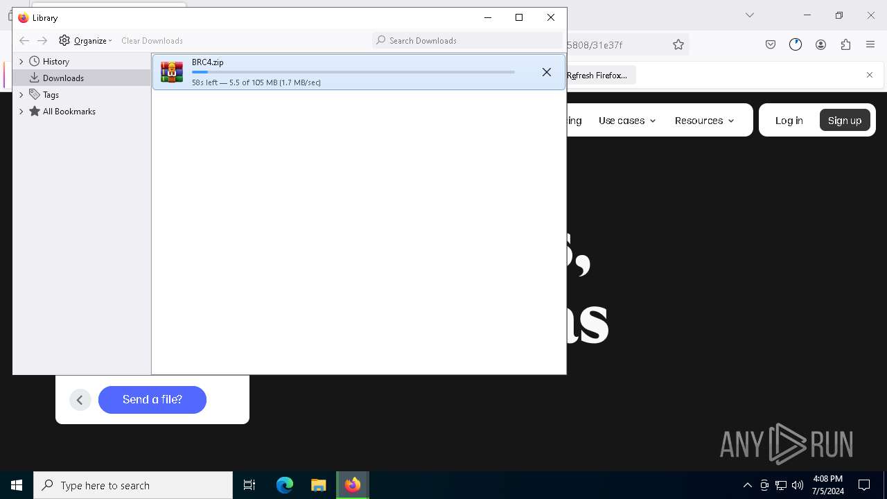Go back using Library back arrow
Image resolution: width=887 pixels, height=499 pixels.
click(x=24, y=41)
